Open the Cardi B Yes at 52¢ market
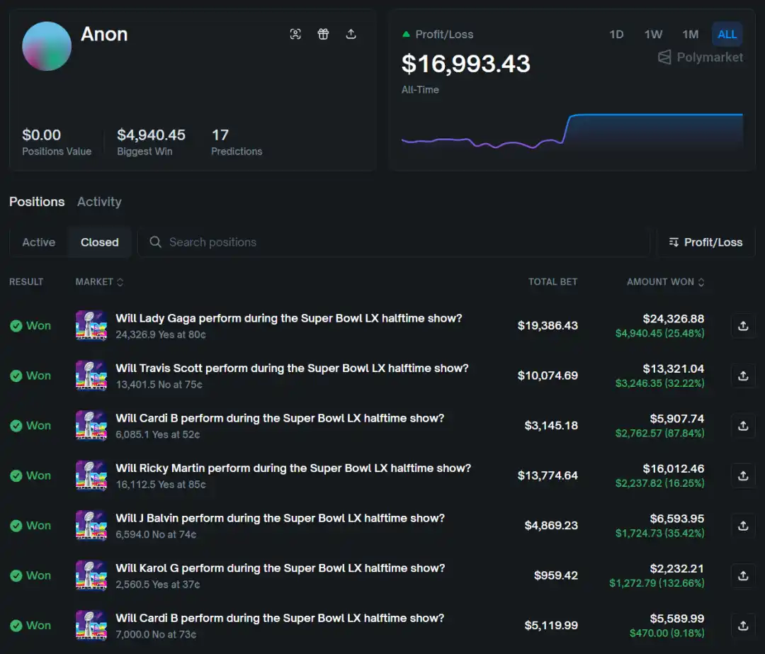 pyautogui.click(x=280, y=419)
